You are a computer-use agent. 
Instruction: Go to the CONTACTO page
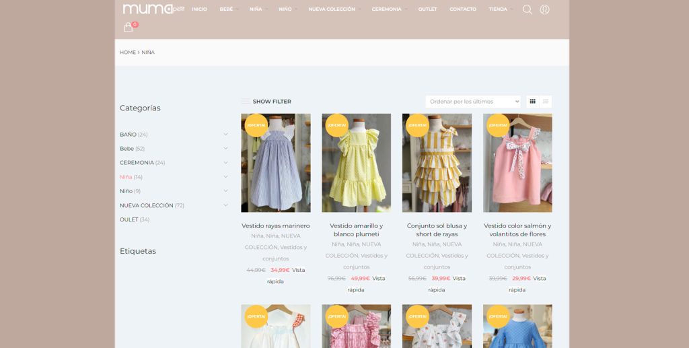[x=463, y=9]
